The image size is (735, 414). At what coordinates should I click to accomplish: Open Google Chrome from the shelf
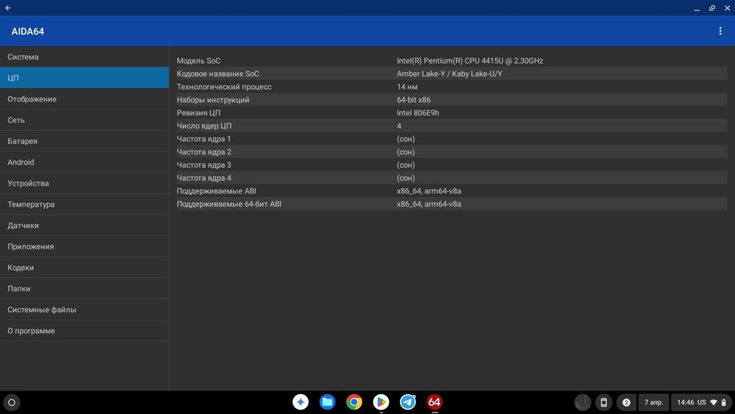[x=354, y=401]
